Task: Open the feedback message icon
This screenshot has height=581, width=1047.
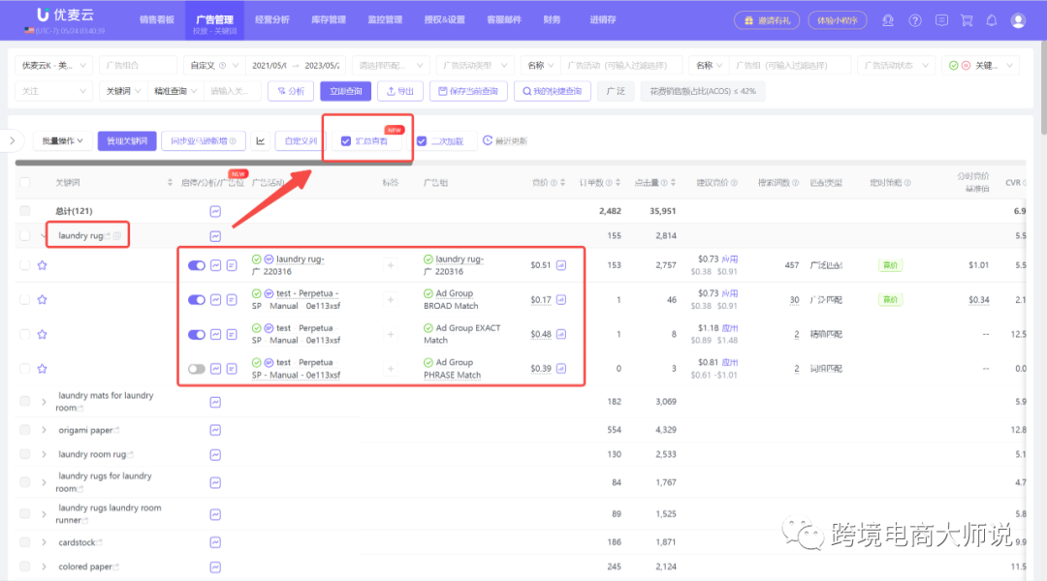Action: (x=941, y=19)
